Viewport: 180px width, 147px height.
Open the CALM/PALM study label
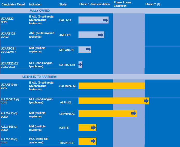click(67, 86)
